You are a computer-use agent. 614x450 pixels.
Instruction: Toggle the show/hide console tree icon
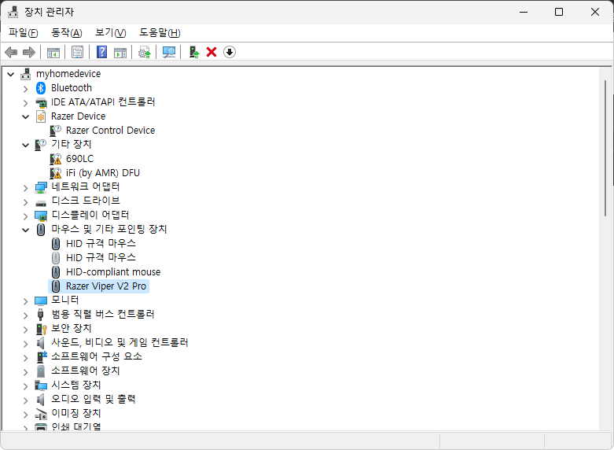click(53, 52)
